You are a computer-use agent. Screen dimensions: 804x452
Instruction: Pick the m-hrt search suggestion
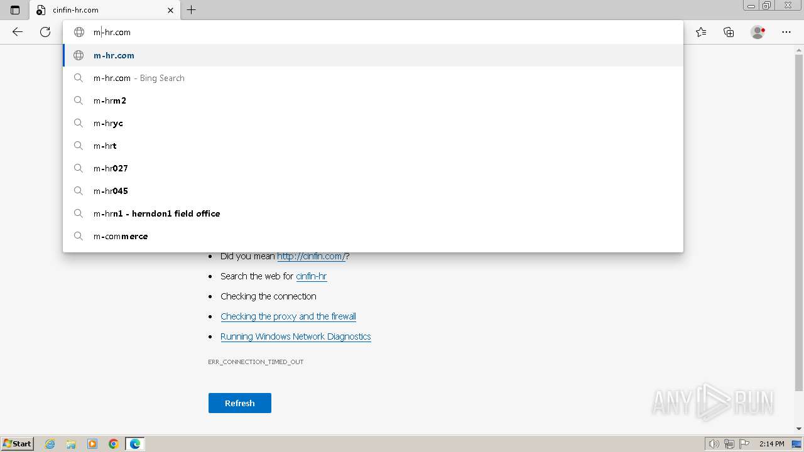pos(373,146)
